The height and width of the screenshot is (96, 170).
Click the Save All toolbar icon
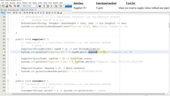point(10,6)
